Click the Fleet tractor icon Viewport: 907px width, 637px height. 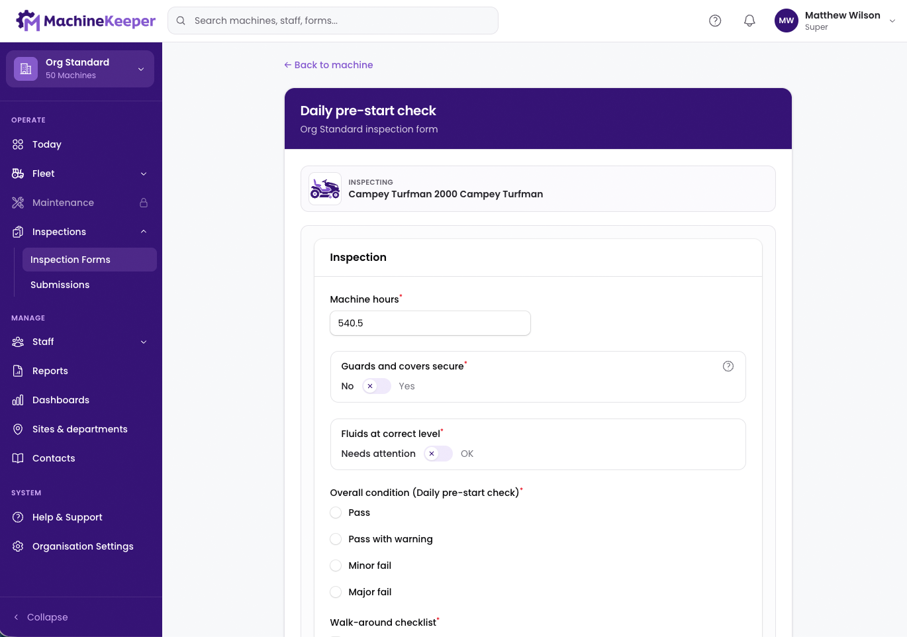pos(18,173)
